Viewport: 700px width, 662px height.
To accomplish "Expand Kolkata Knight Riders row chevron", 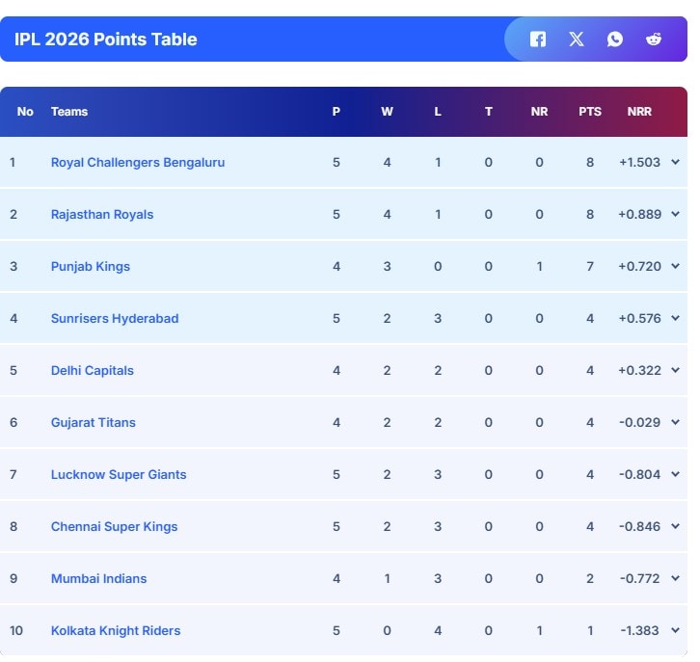I will click(675, 631).
